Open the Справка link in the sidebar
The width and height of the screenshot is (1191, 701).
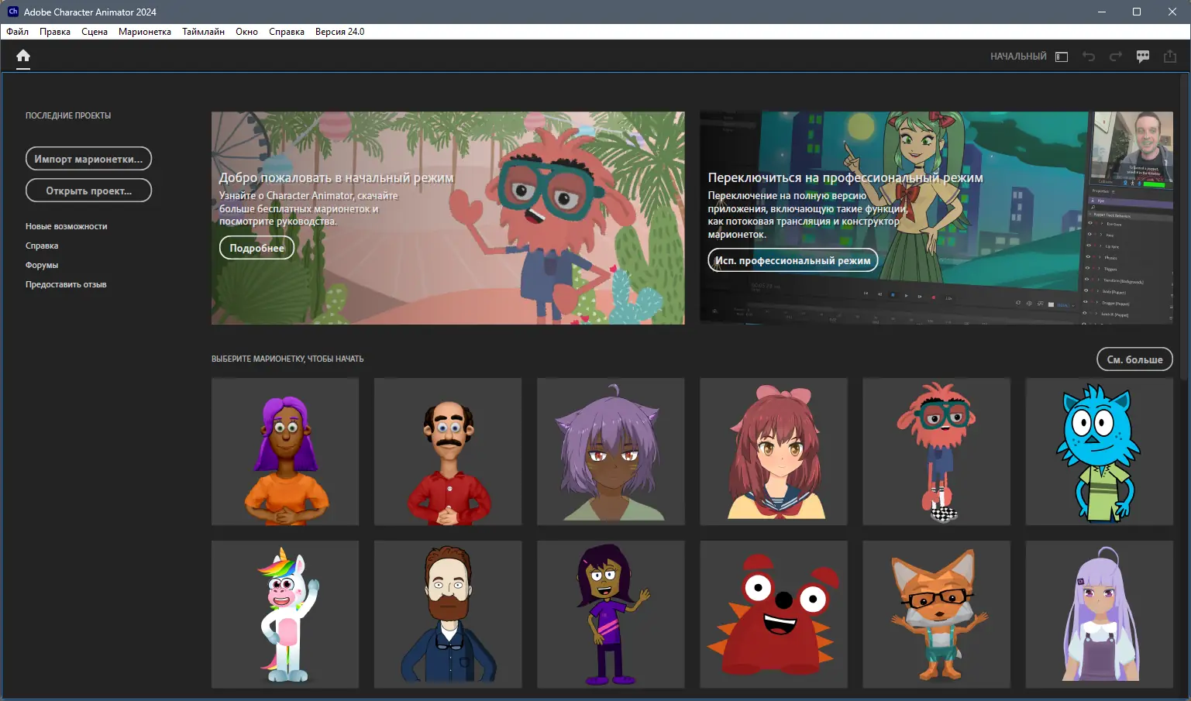coord(42,246)
